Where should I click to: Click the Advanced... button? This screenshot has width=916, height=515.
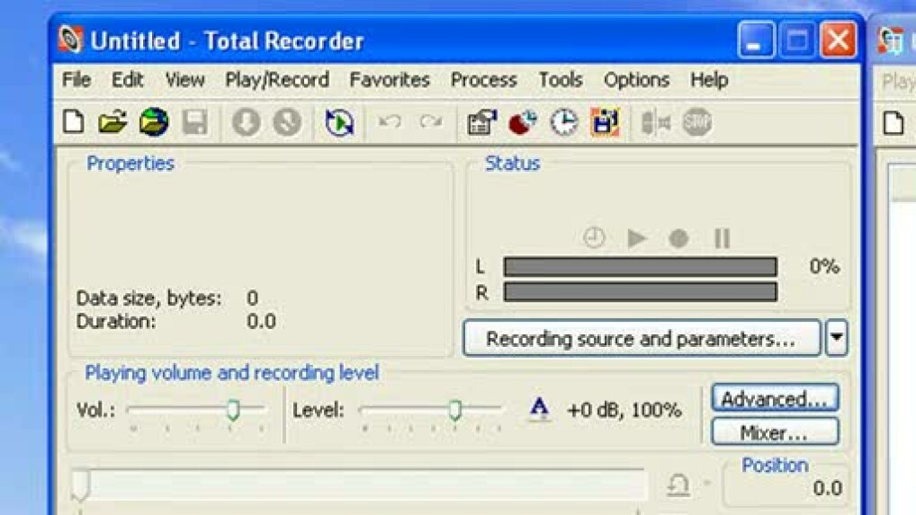tap(775, 399)
